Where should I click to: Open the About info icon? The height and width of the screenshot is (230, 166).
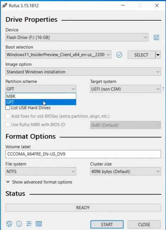tap(19, 224)
